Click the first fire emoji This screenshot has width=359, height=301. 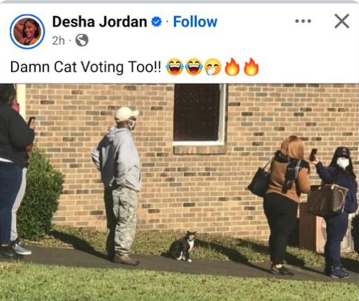232,66
